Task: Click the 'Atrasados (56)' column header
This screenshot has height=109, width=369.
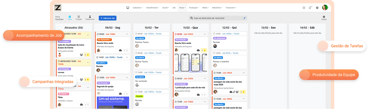Action: pyautogui.click(x=74, y=27)
